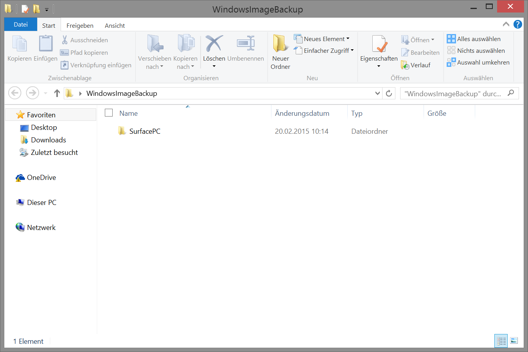Switch to the Start ribbon tab

pos(49,25)
